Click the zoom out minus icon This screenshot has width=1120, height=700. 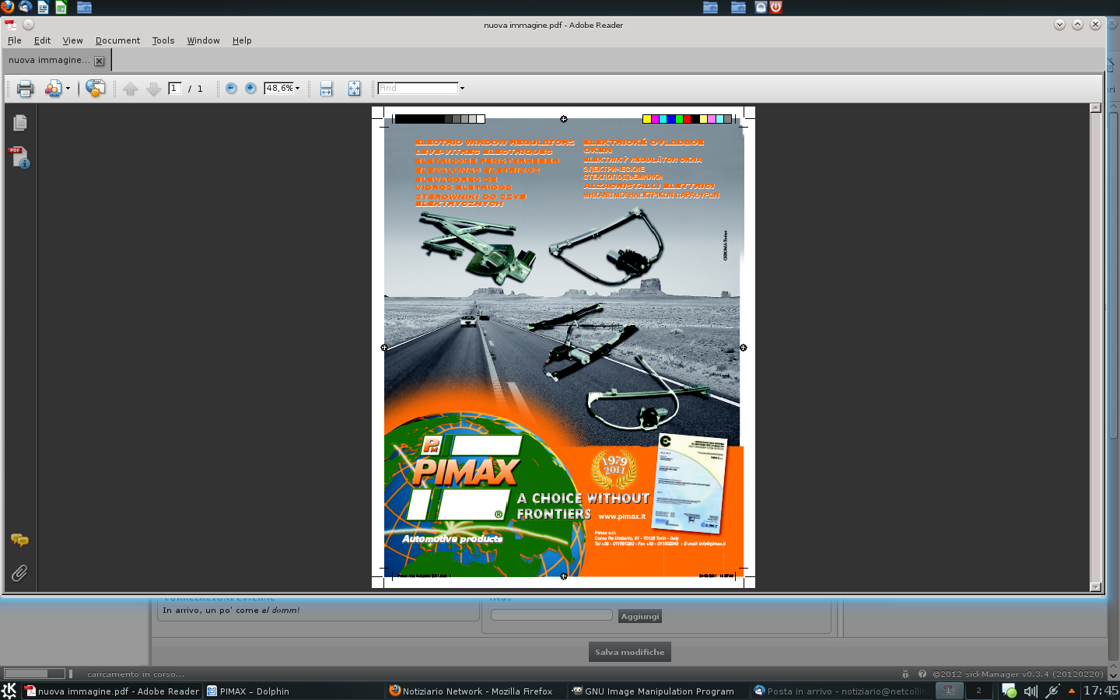coord(231,88)
